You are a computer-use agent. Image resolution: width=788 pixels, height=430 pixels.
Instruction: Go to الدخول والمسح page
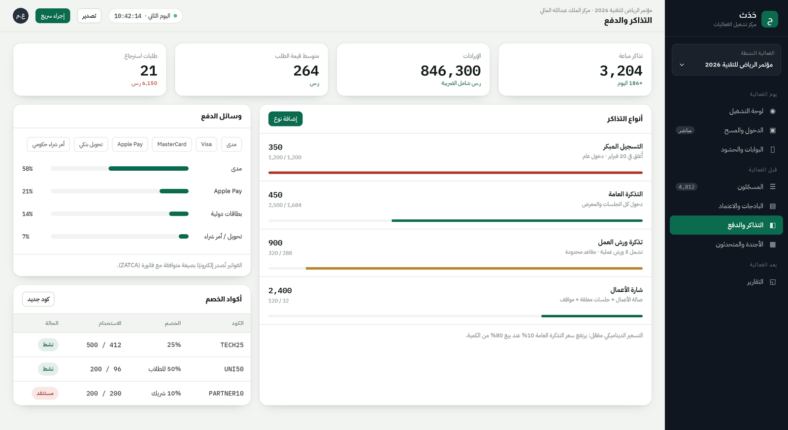click(726, 130)
